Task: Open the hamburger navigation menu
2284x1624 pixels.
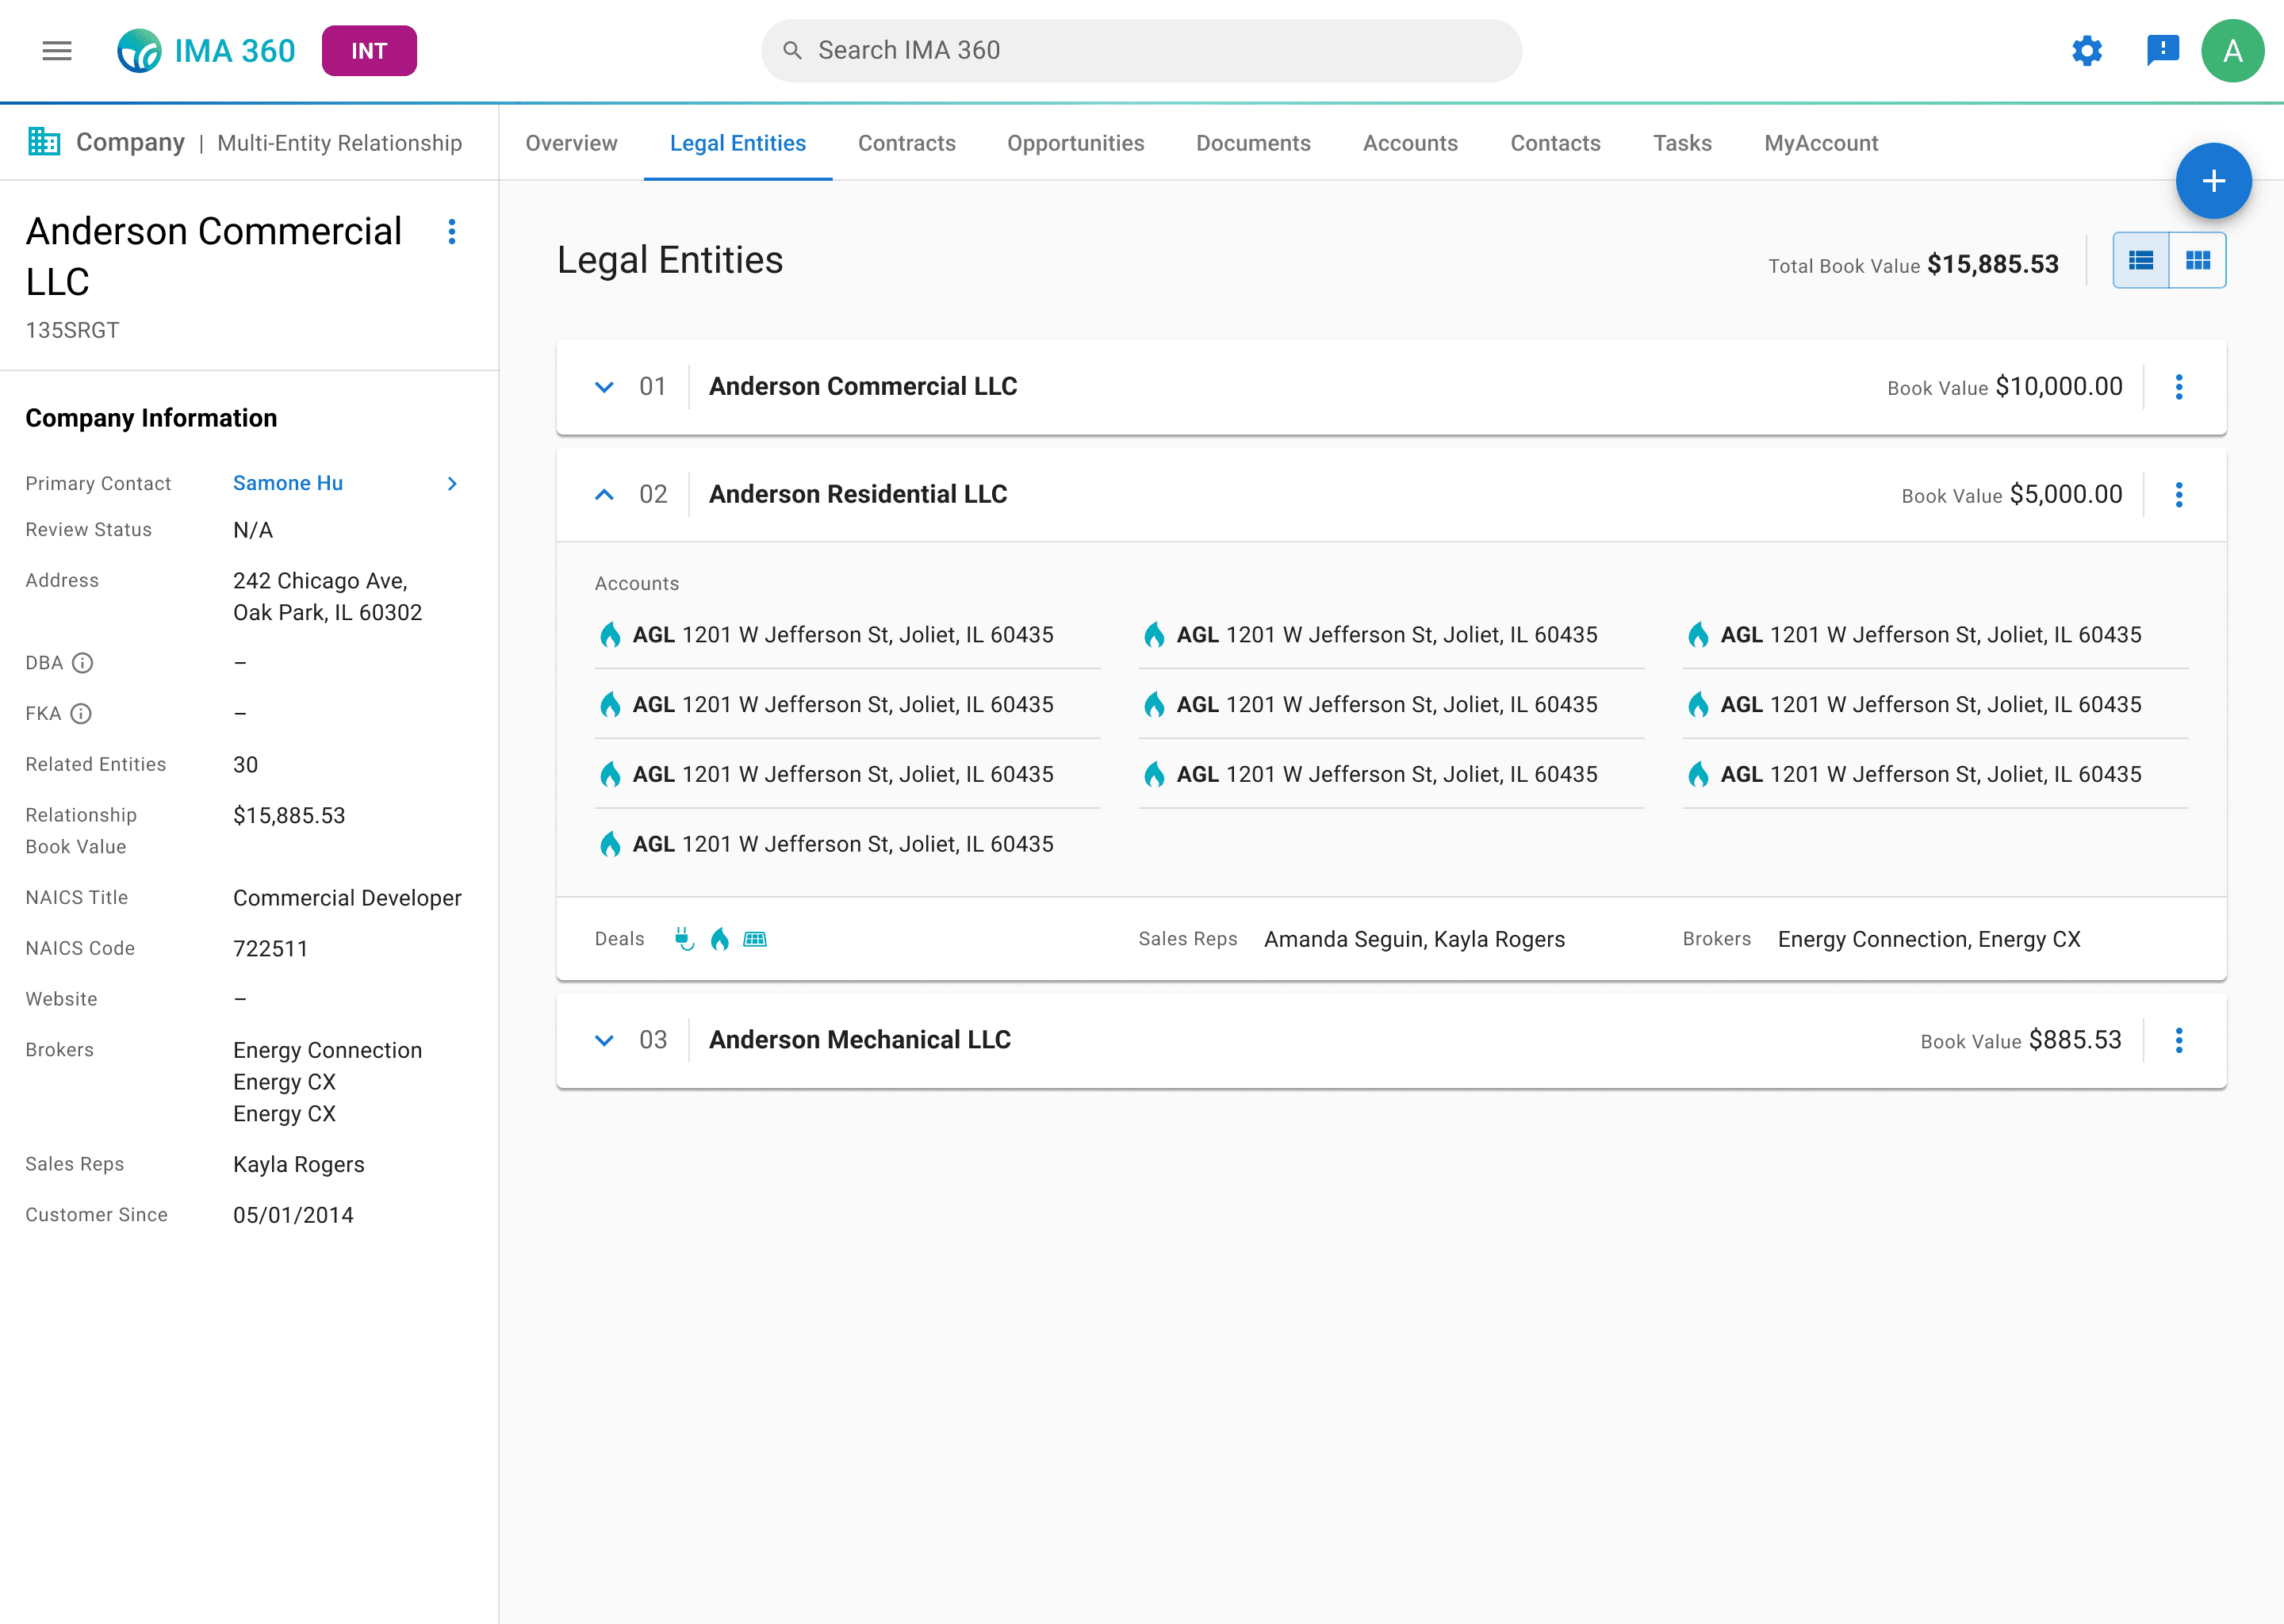Action: (x=57, y=51)
